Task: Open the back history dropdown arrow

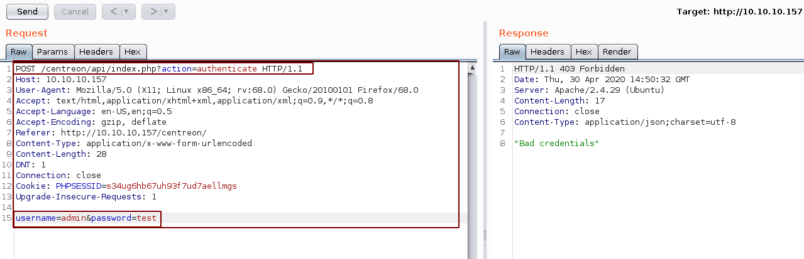Action: 126,11
